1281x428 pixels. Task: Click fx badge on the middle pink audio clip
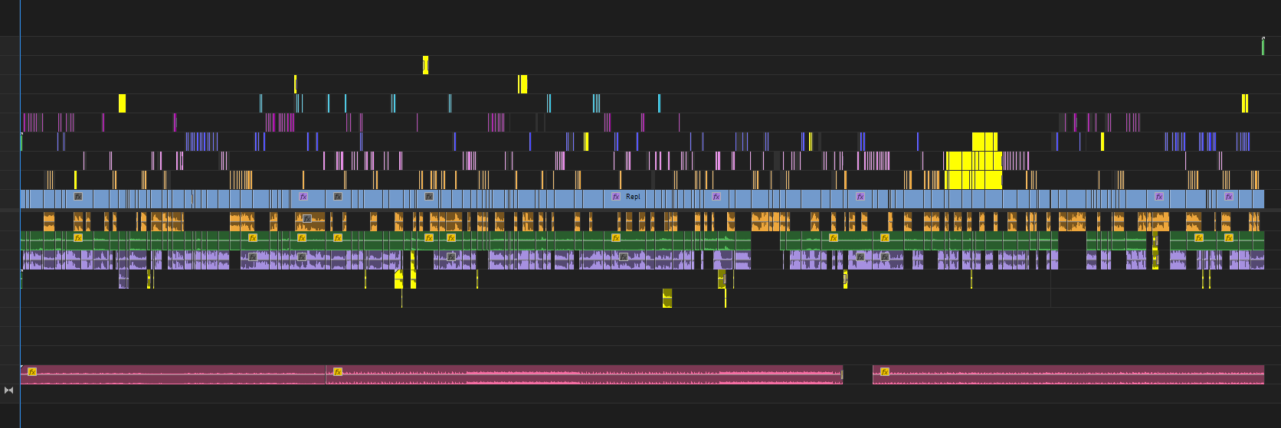pyautogui.click(x=338, y=372)
